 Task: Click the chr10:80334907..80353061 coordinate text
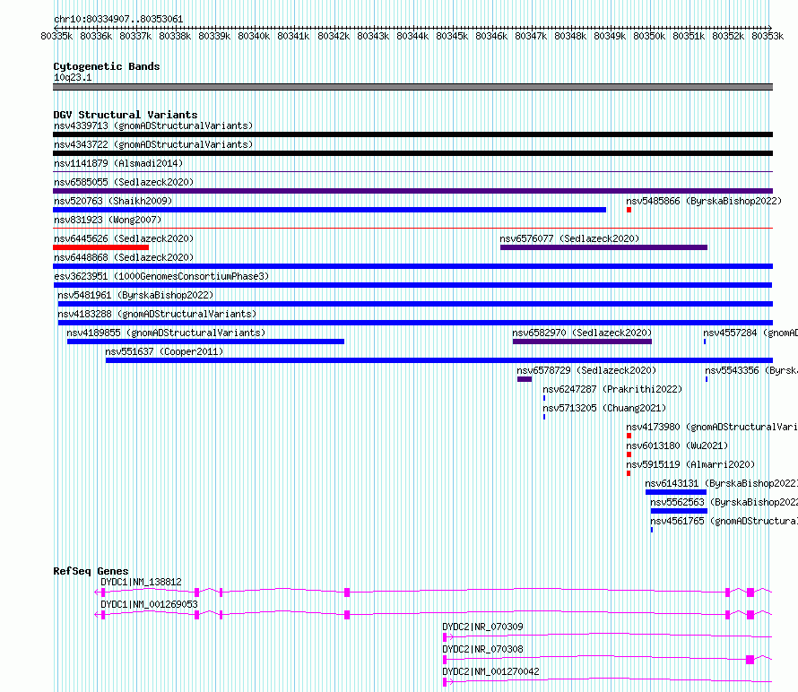[118, 20]
